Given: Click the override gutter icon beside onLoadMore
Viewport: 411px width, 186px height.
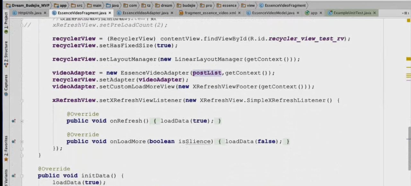Looking at the screenshot, I should pyautogui.click(x=13, y=141).
